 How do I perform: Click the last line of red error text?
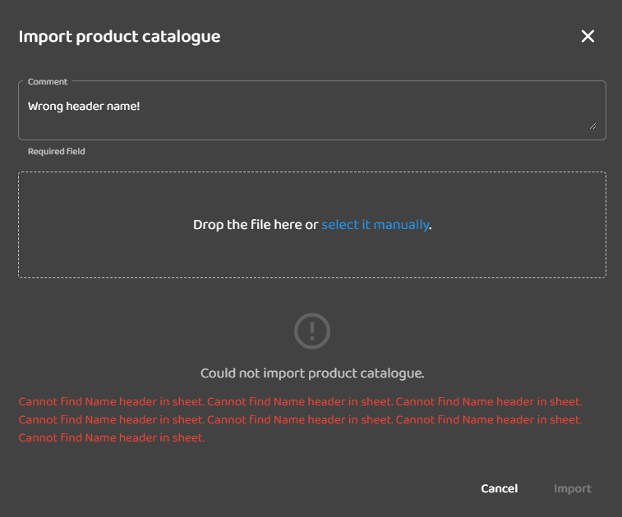[x=111, y=438]
